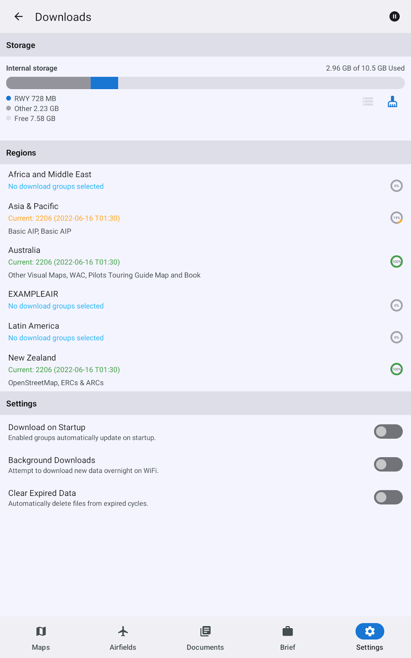Viewport: 411px width, 658px height.
Task: Click the internal storage usage bar
Action: [205, 83]
